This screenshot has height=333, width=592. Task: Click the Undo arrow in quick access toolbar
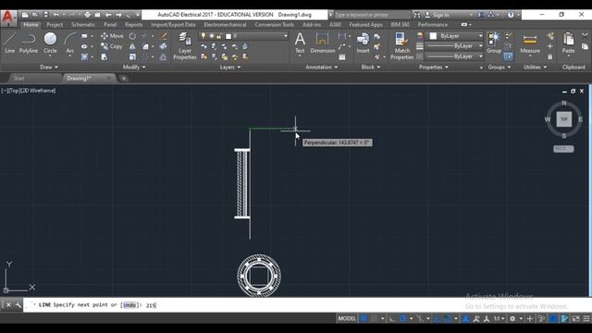(x=56, y=15)
